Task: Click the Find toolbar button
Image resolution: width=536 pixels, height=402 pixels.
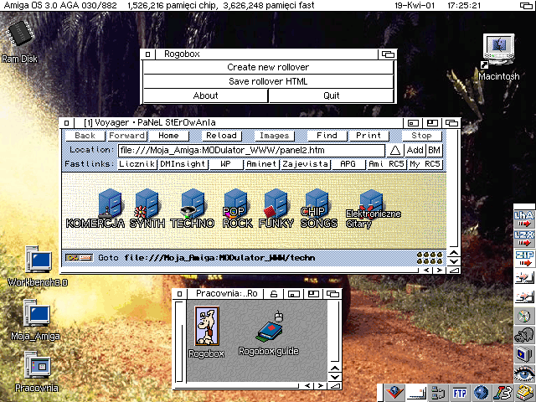Action: click(x=327, y=136)
